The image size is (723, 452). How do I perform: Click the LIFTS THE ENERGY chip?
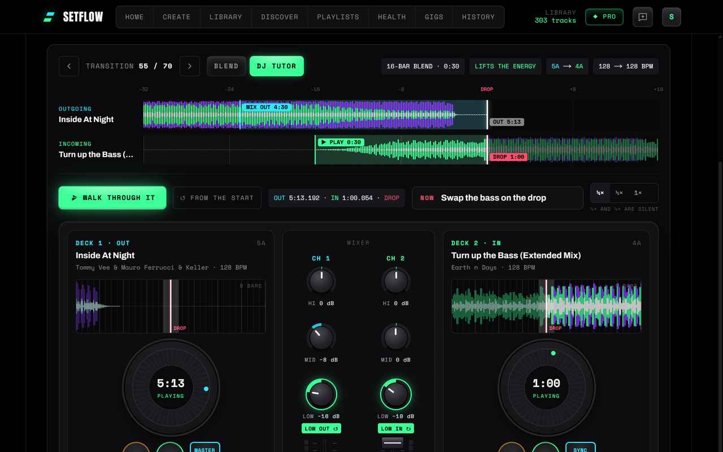506,66
